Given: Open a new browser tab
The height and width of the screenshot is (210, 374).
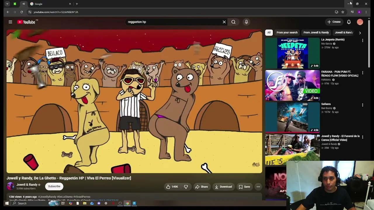Looking at the screenshot, I should coord(77,4).
